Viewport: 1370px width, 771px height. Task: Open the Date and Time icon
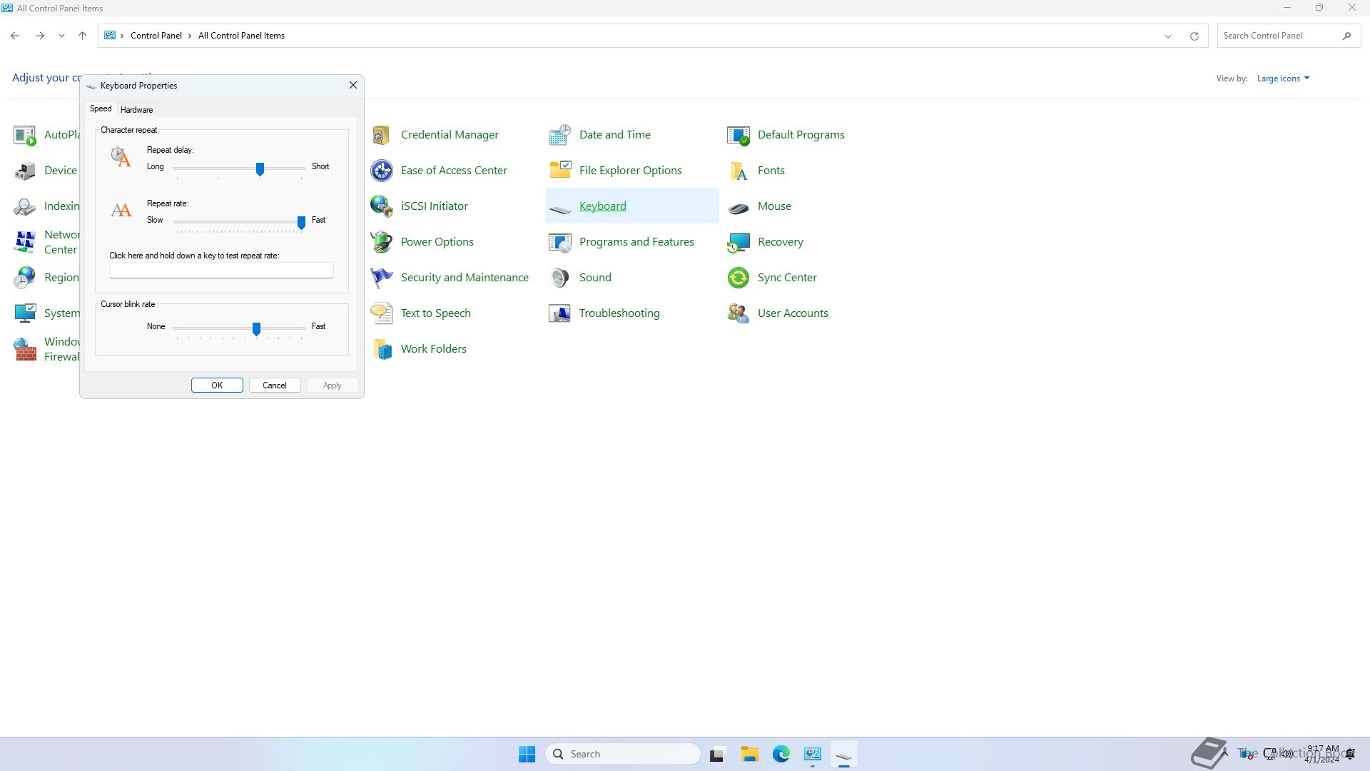coord(559,135)
